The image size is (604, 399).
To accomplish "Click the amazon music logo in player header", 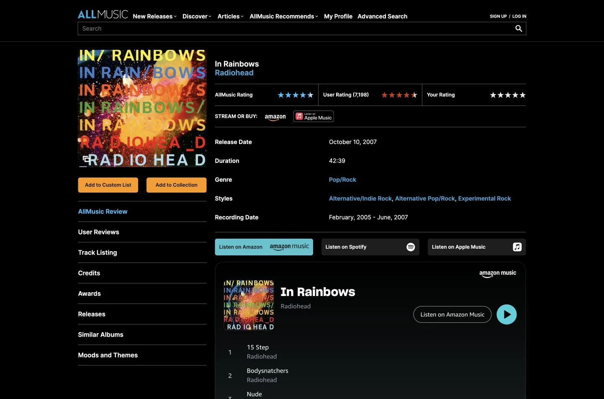I will click(498, 273).
